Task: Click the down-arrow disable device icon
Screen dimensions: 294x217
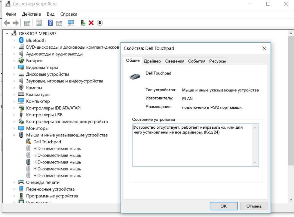Action: (x=100, y=23)
